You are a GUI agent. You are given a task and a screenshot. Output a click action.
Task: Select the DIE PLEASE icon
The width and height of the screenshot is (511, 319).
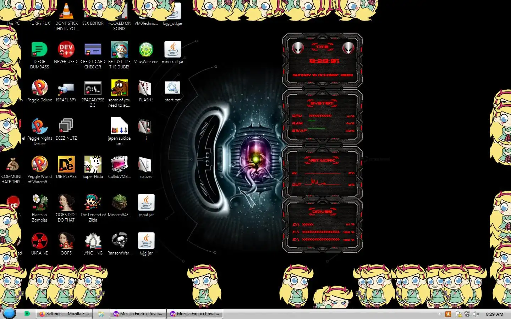(66, 167)
